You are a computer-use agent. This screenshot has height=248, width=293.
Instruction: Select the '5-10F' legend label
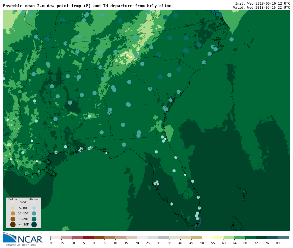23,208
